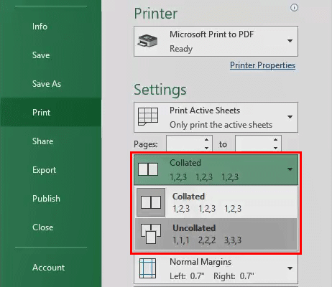Screen dimensions: 332x287
Task: Click the Normal Margins icon
Action: click(x=147, y=268)
